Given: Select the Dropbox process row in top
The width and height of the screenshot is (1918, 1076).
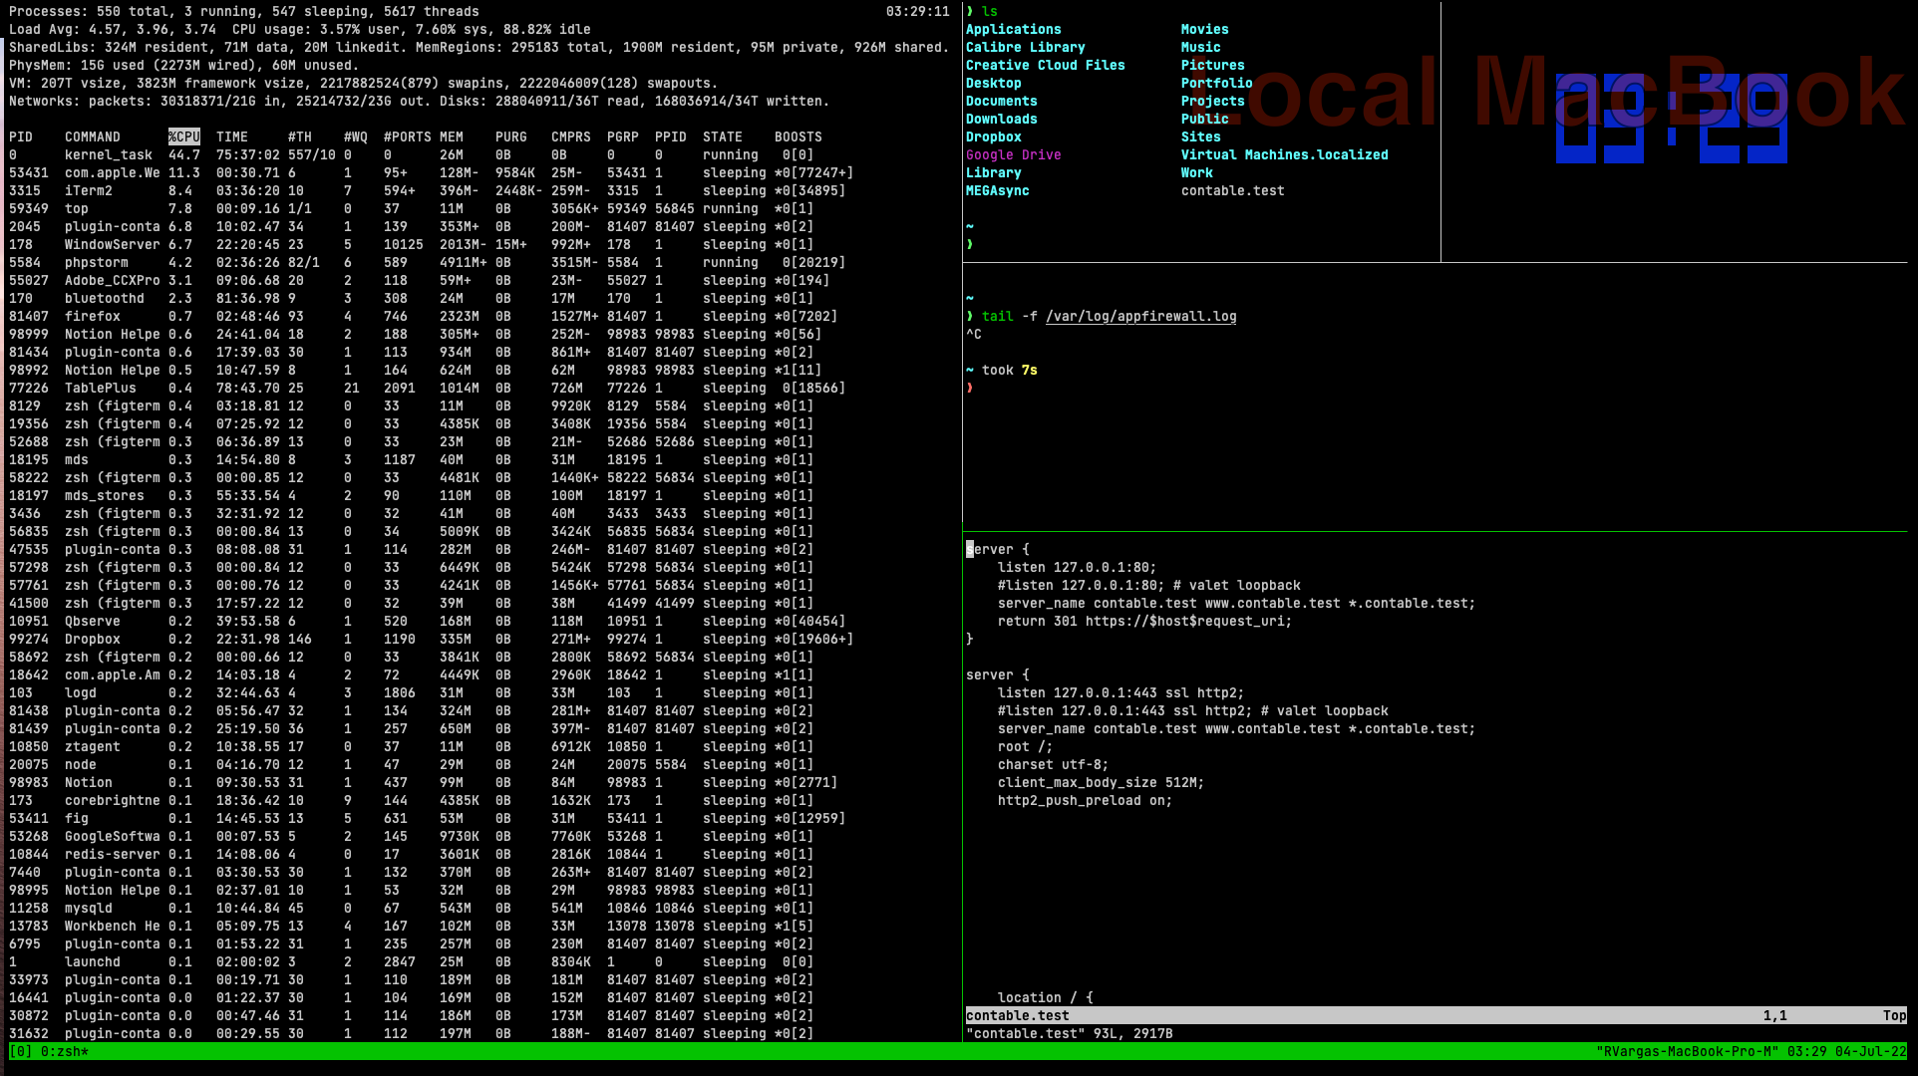Looking at the screenshot, I should click(x=432, y=639).
